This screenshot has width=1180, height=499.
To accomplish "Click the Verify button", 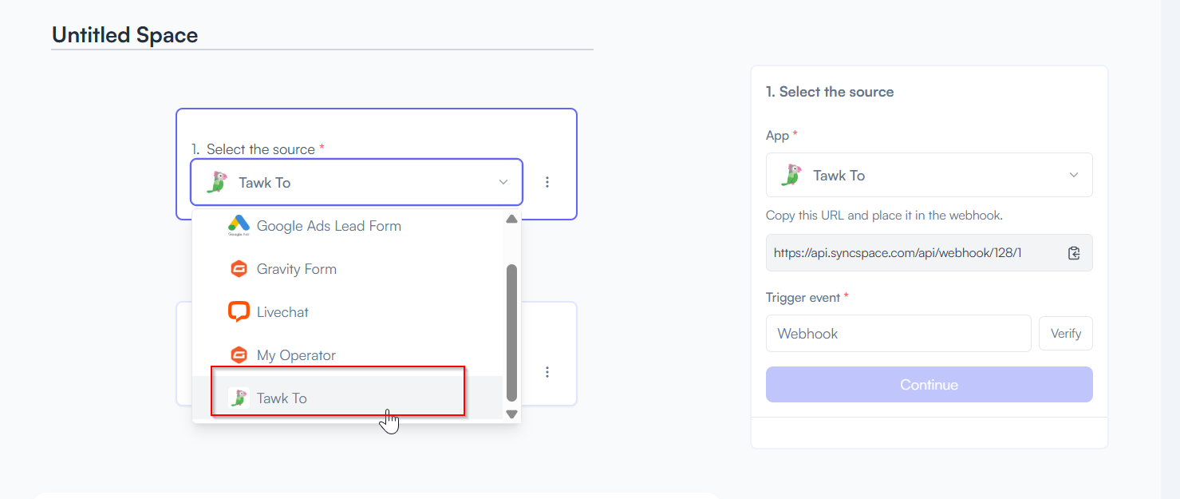I will [x=1066, y=334].
